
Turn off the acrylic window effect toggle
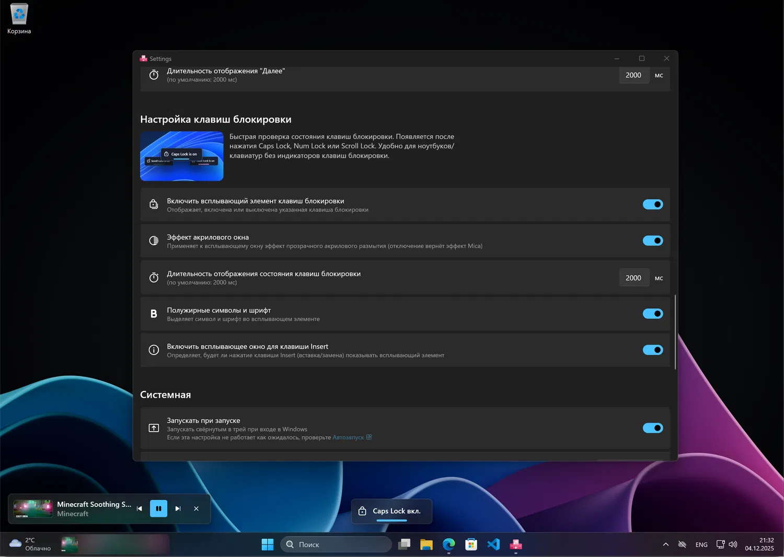pos(652,241)
